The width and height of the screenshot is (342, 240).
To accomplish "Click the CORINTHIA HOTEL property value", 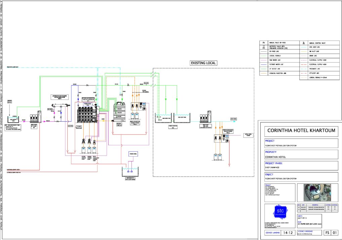I will pyautogui.click(x=275, y=157).
